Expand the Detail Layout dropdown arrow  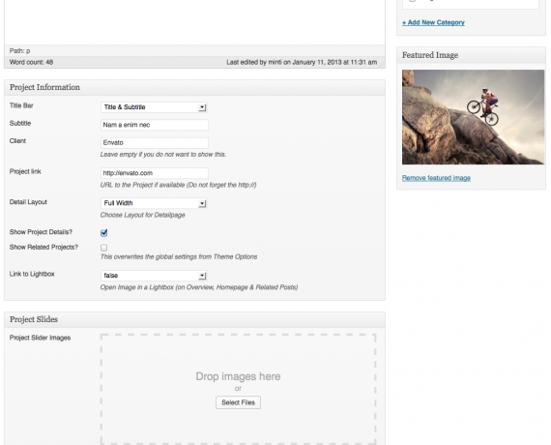[x=202, y=203]
